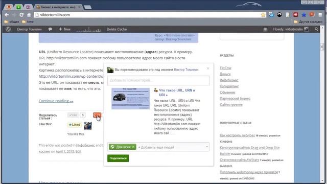Image resolution: width=327 pixels, height=184 pixels.
Task: Open 'Статистика сайта AWStats' popular article
Action: coord(239,160)
